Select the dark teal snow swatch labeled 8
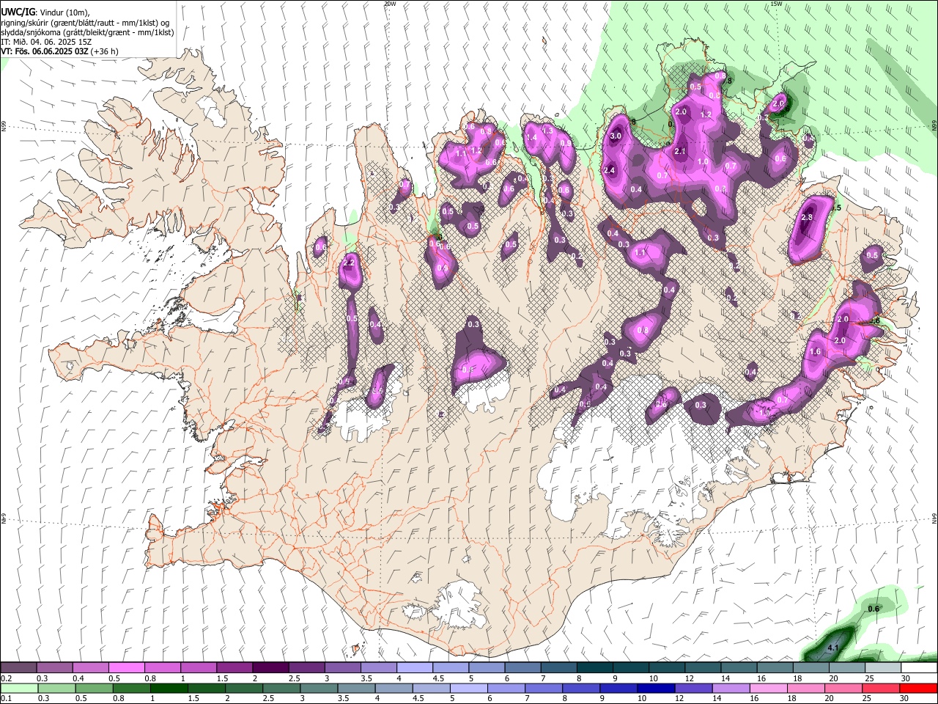 [x=594, y=668]
